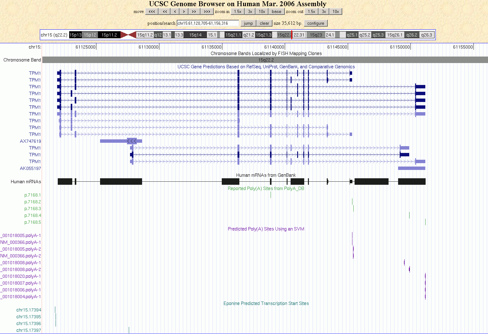Click the 61140000 ruler position

274,47
